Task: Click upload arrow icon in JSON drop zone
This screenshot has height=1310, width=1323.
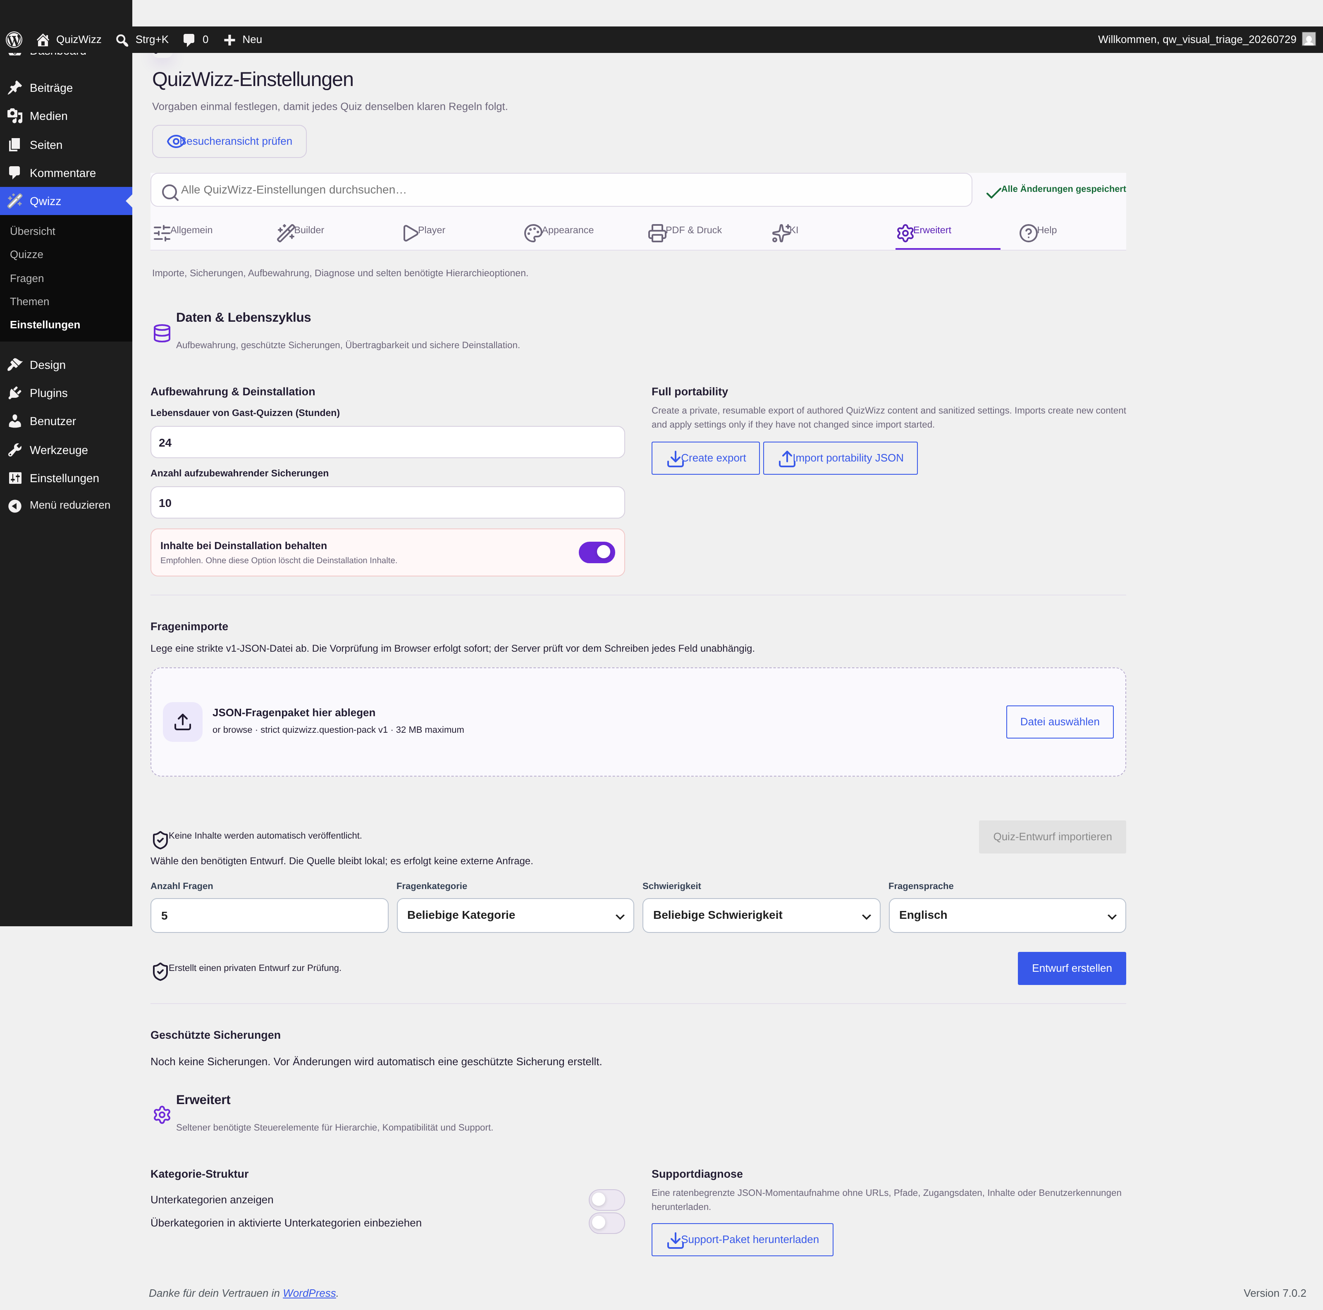Action: point(183,722)
